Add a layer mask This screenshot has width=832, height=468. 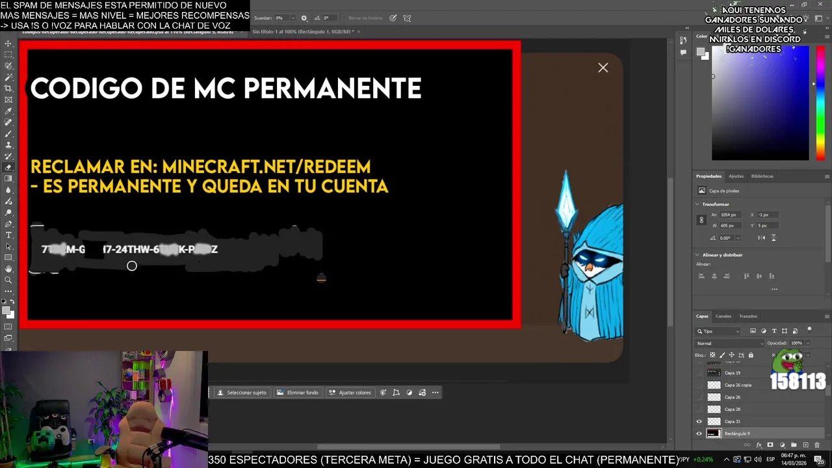770,445
